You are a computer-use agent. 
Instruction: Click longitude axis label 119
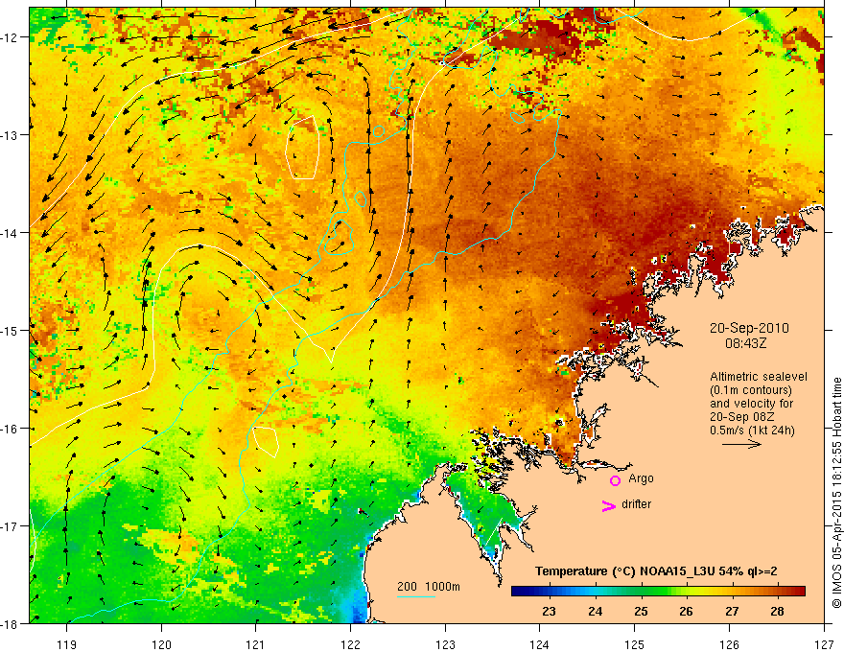67,644
